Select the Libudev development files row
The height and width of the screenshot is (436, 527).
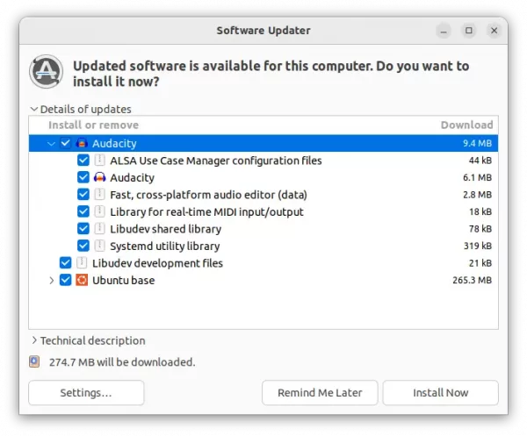click(x=263, y=263)
